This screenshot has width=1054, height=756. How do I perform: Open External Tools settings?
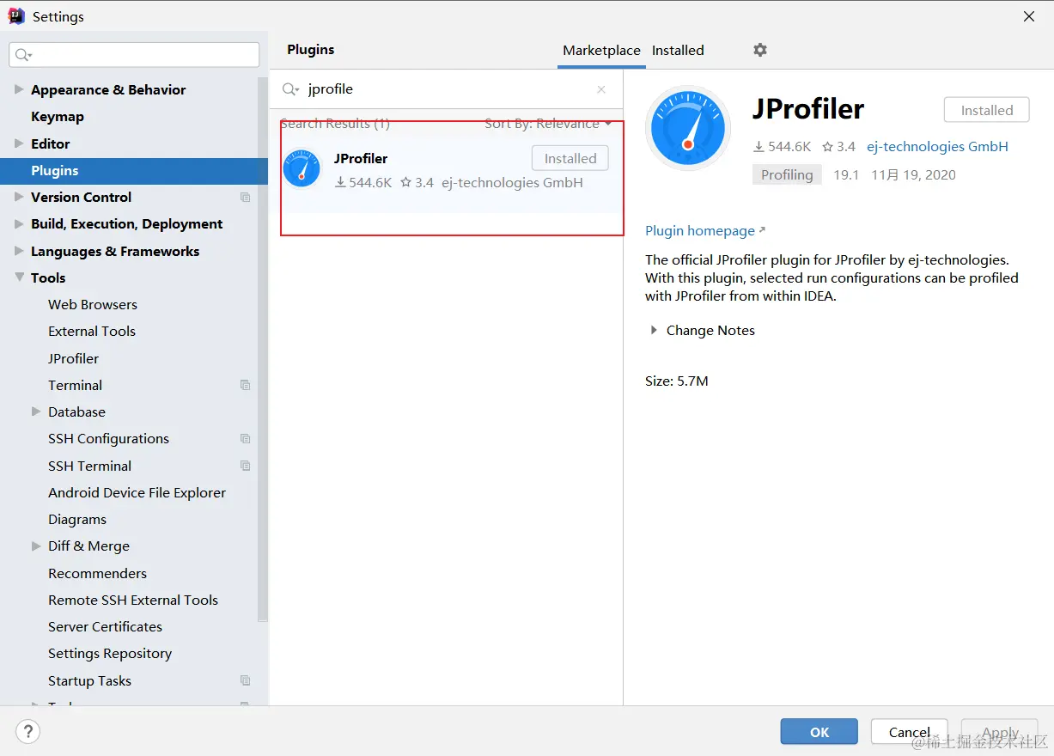[92, 332]
